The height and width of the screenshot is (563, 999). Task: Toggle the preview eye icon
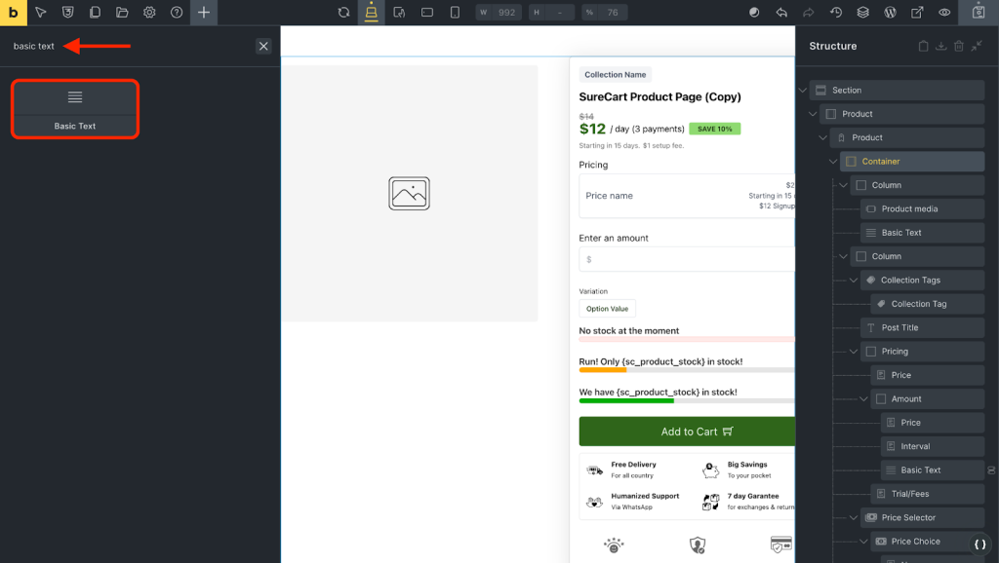click(x=944, y=13)
